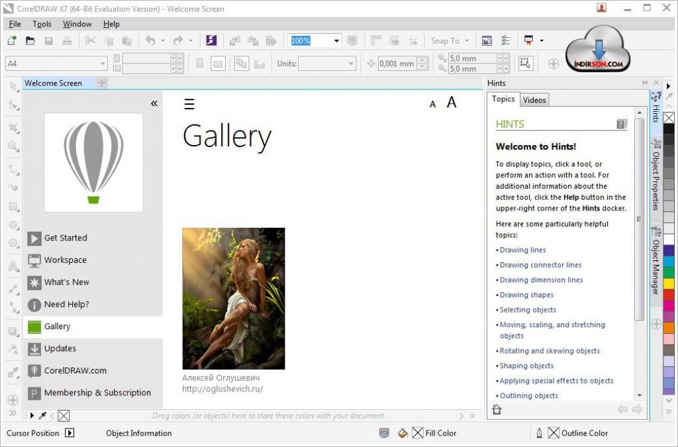Open the Shaping objects hint topic
678x447 pixels.
[x=526, y=366]
